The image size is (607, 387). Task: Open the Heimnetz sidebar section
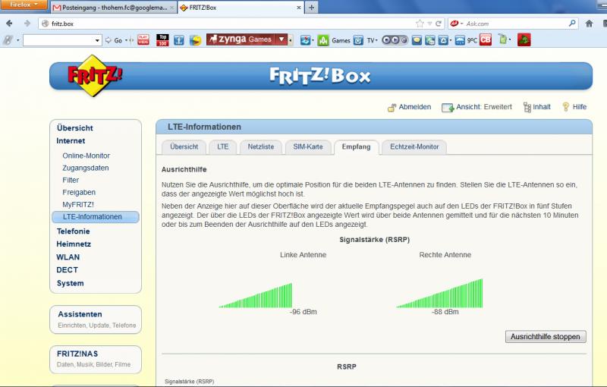coord(74,244)
